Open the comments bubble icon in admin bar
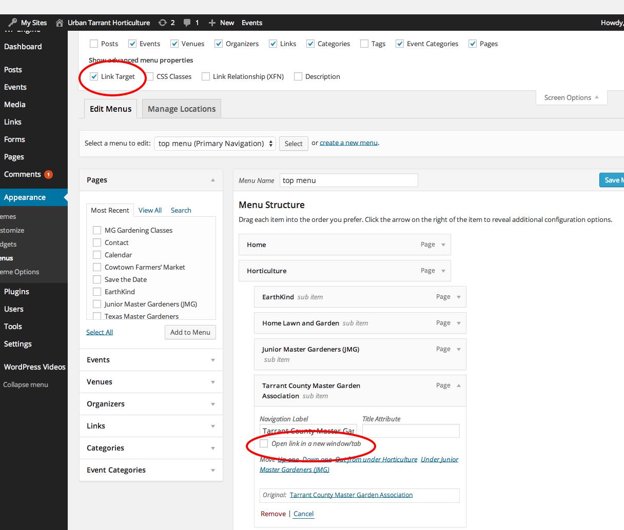Screen dimensions: 624x530 (x=187, y=23)
